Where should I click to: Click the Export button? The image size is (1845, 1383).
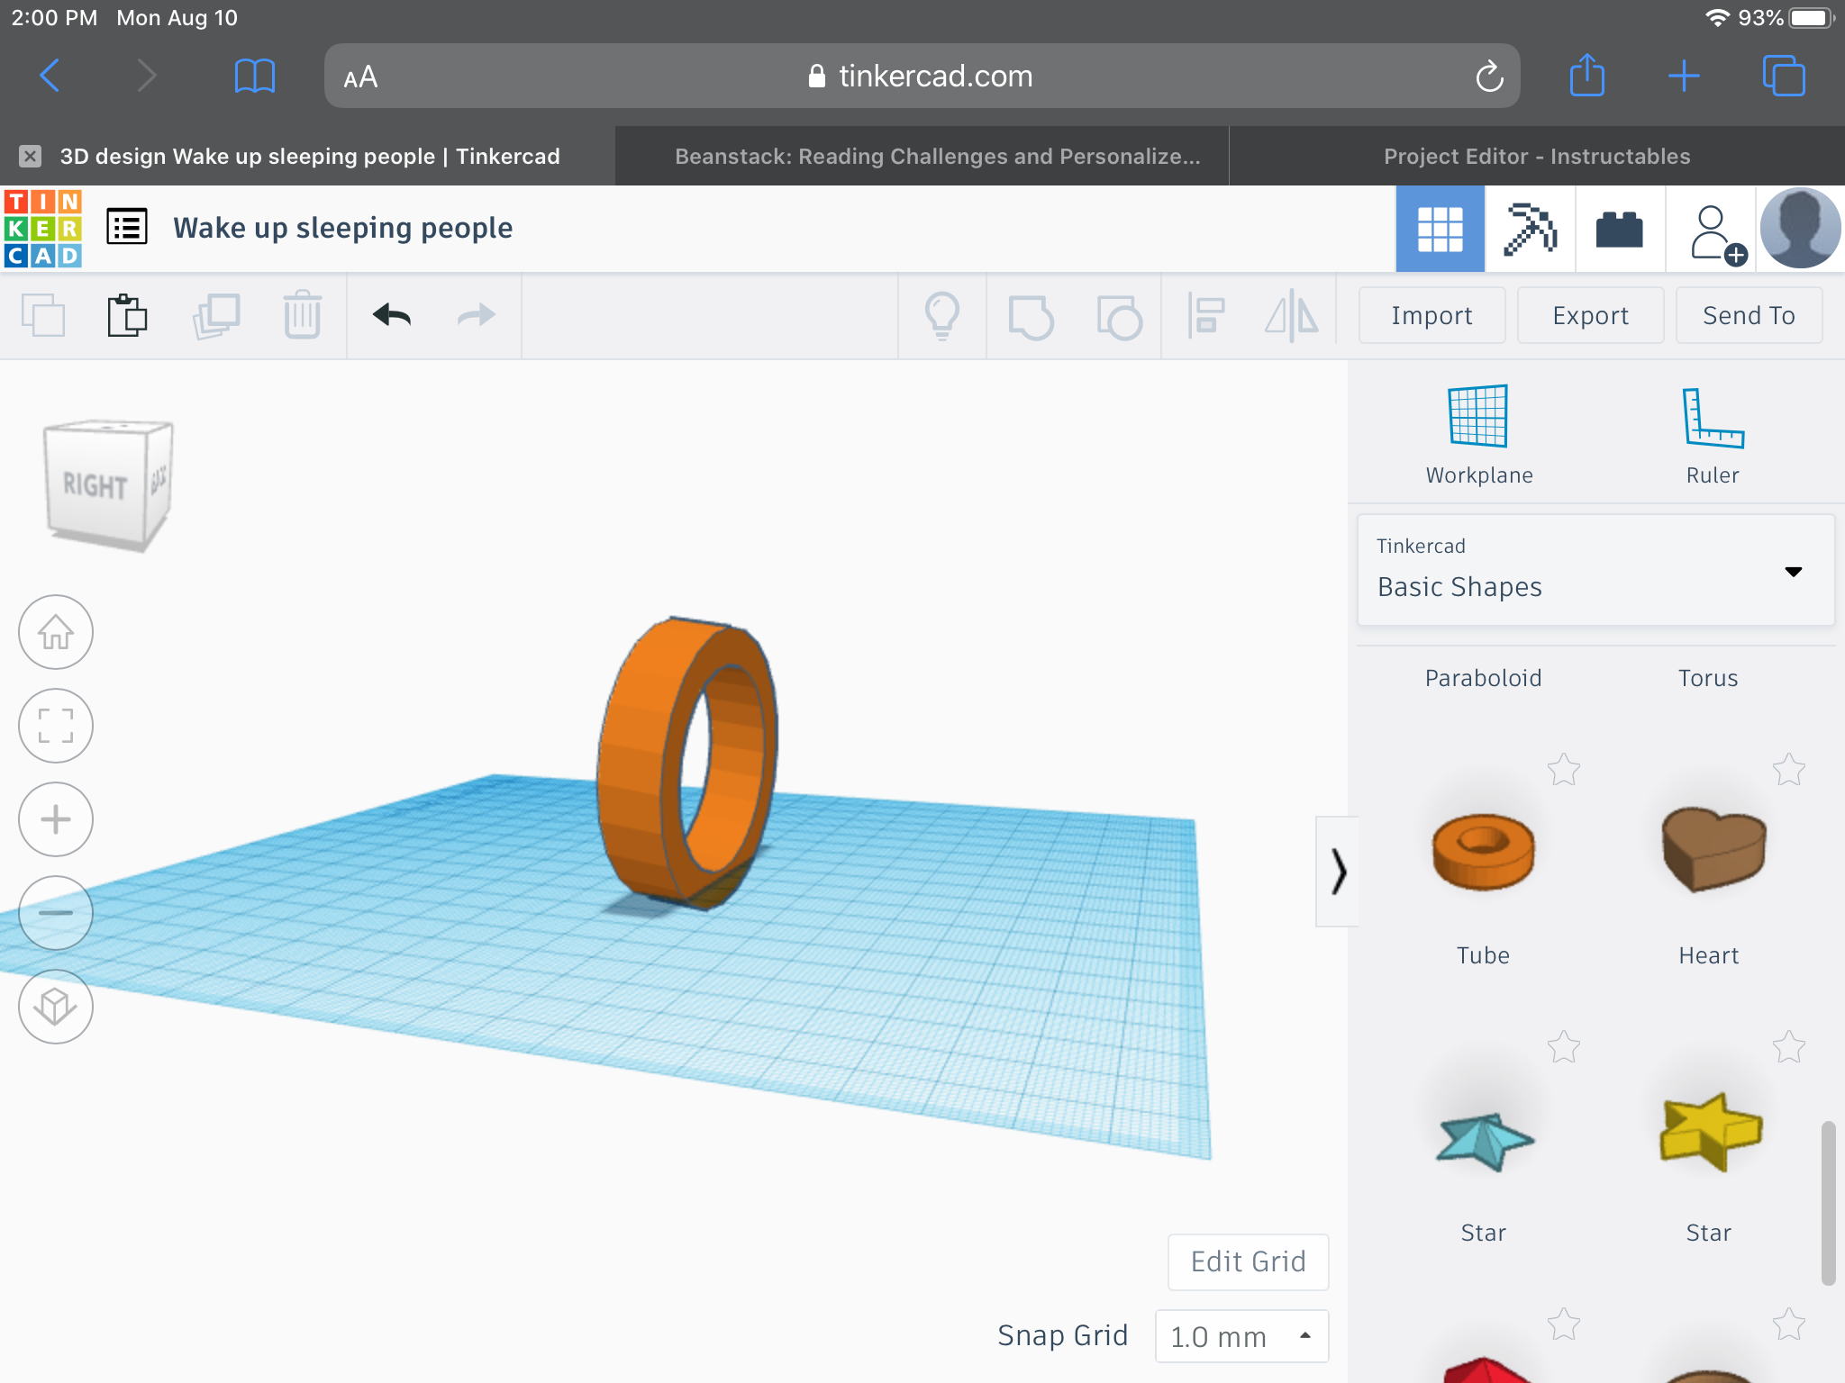pyautogui.click(x=1590, y=315)
